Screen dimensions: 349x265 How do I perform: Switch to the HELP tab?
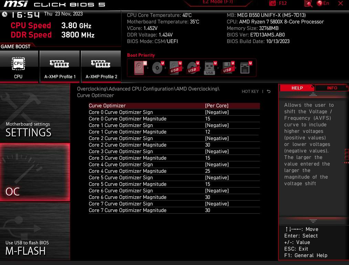pyautogui.click(x=297, y=88)
